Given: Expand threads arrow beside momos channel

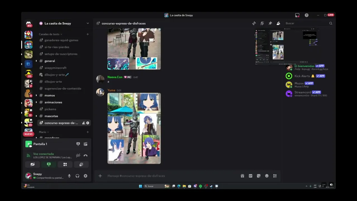Looking at the screenshot, I should pyautogui.click(x=36, y=95).
